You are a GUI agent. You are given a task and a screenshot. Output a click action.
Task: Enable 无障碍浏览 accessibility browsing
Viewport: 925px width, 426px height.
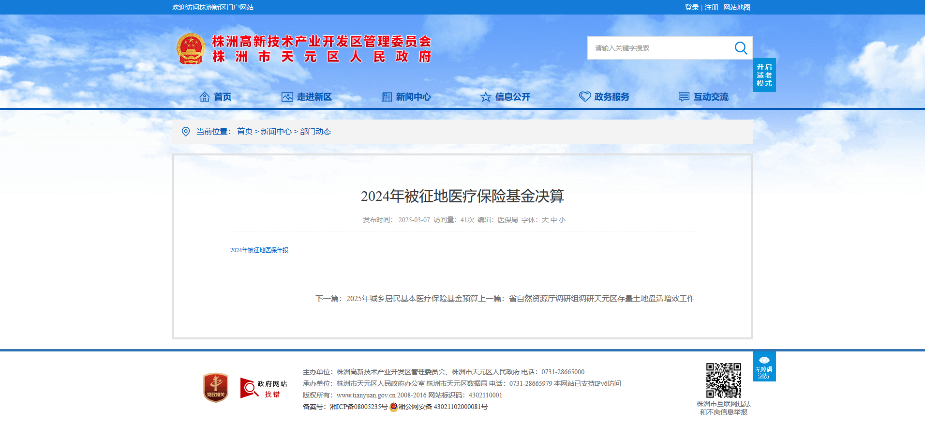764,367
